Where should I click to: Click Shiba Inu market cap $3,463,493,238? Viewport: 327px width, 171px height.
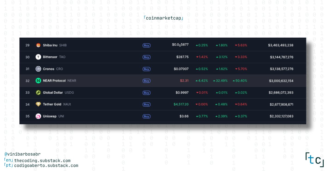click(x=281, y=45)
